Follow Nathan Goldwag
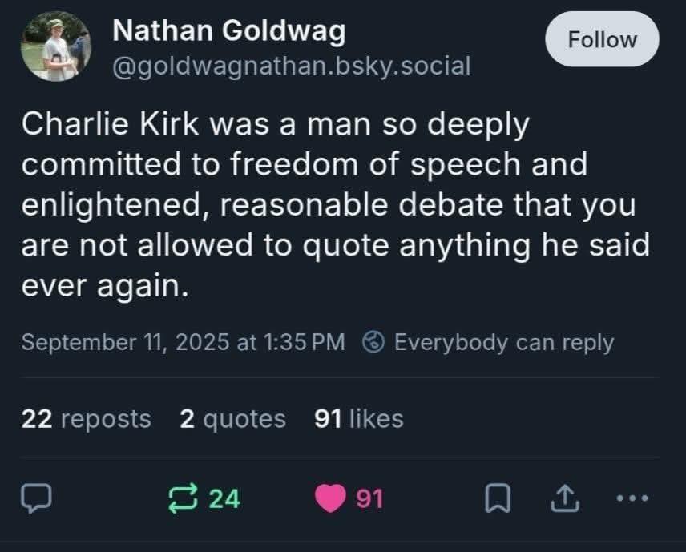The width and height of the screenshot is (686, 552). (x=602, y=39)
